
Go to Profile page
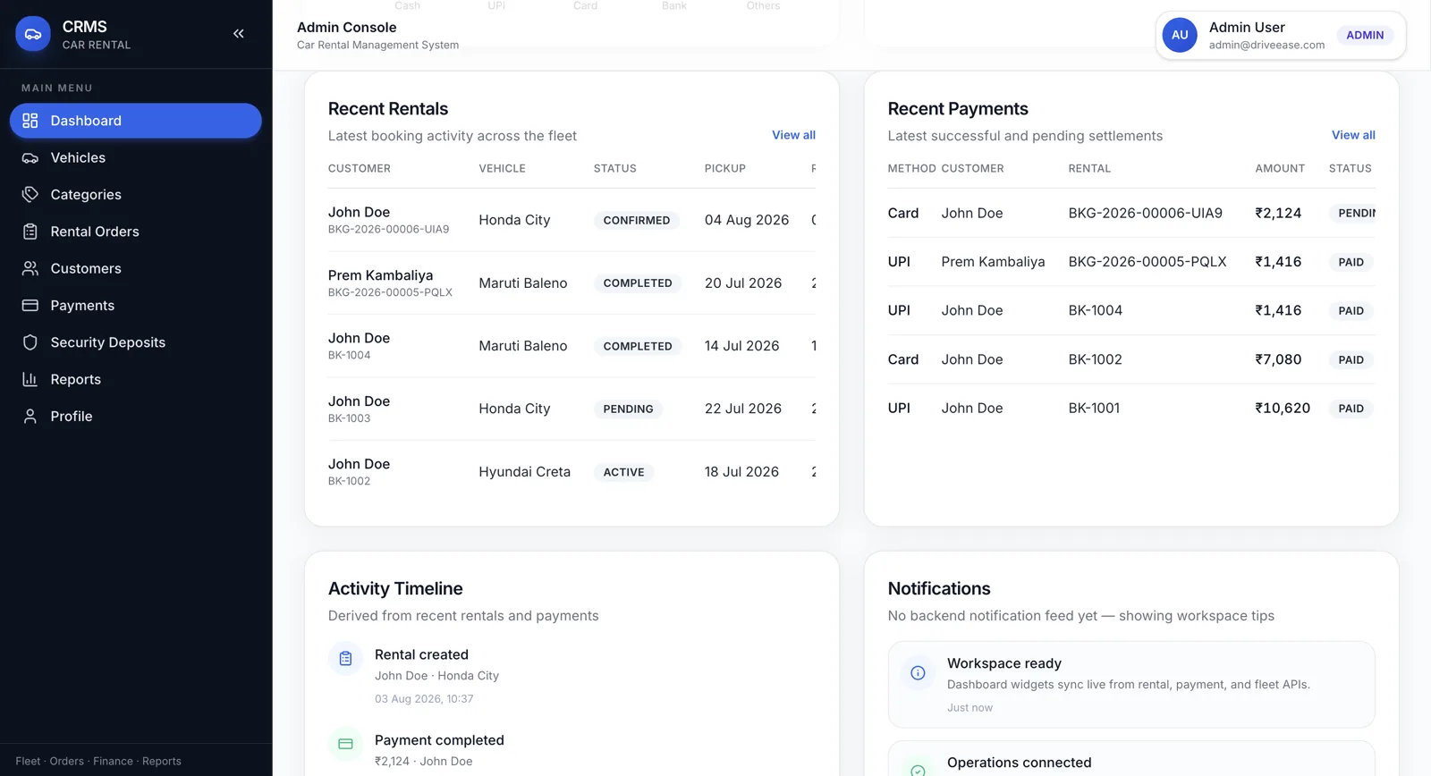pyautogui.click(x=136, y=416)
